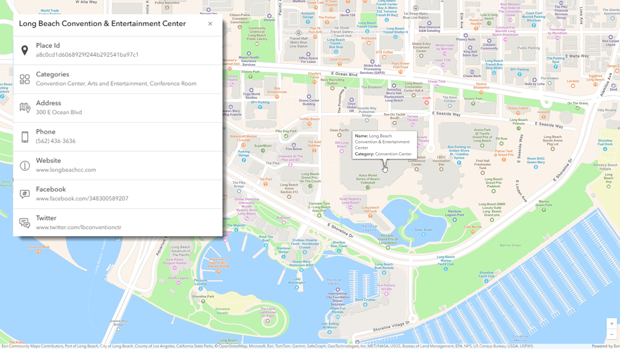This screenshot has height=349, width=620.
Task: Click the Facebook hashtag speech icon
Action: click(x=25, y=194)
